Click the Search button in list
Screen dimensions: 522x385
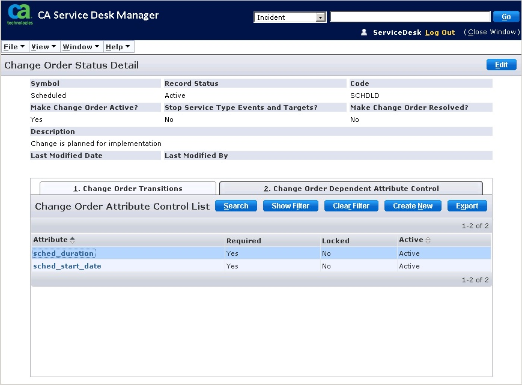point(235,206)
